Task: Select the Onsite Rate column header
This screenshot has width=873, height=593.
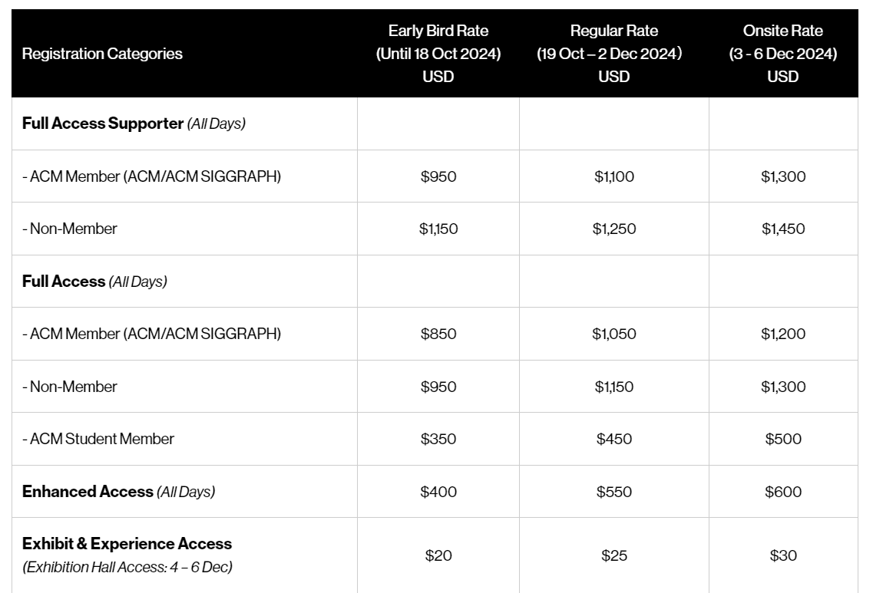Action: click(x=783, y=54)
